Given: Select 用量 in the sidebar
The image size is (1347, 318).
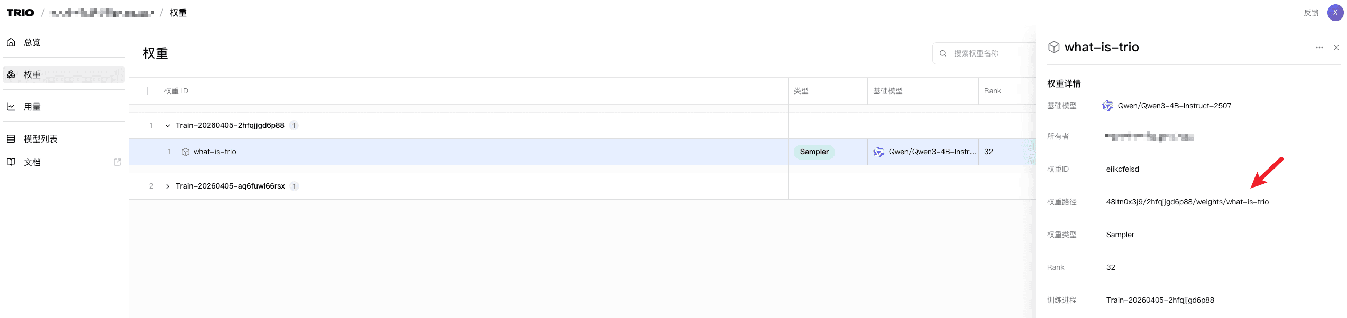Looking at the screenshot, I should pos(32,107).
